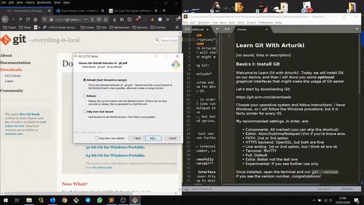Open Task View on taskbar
The height and width of the screenshot is (205, 364).
coord(16,200)
